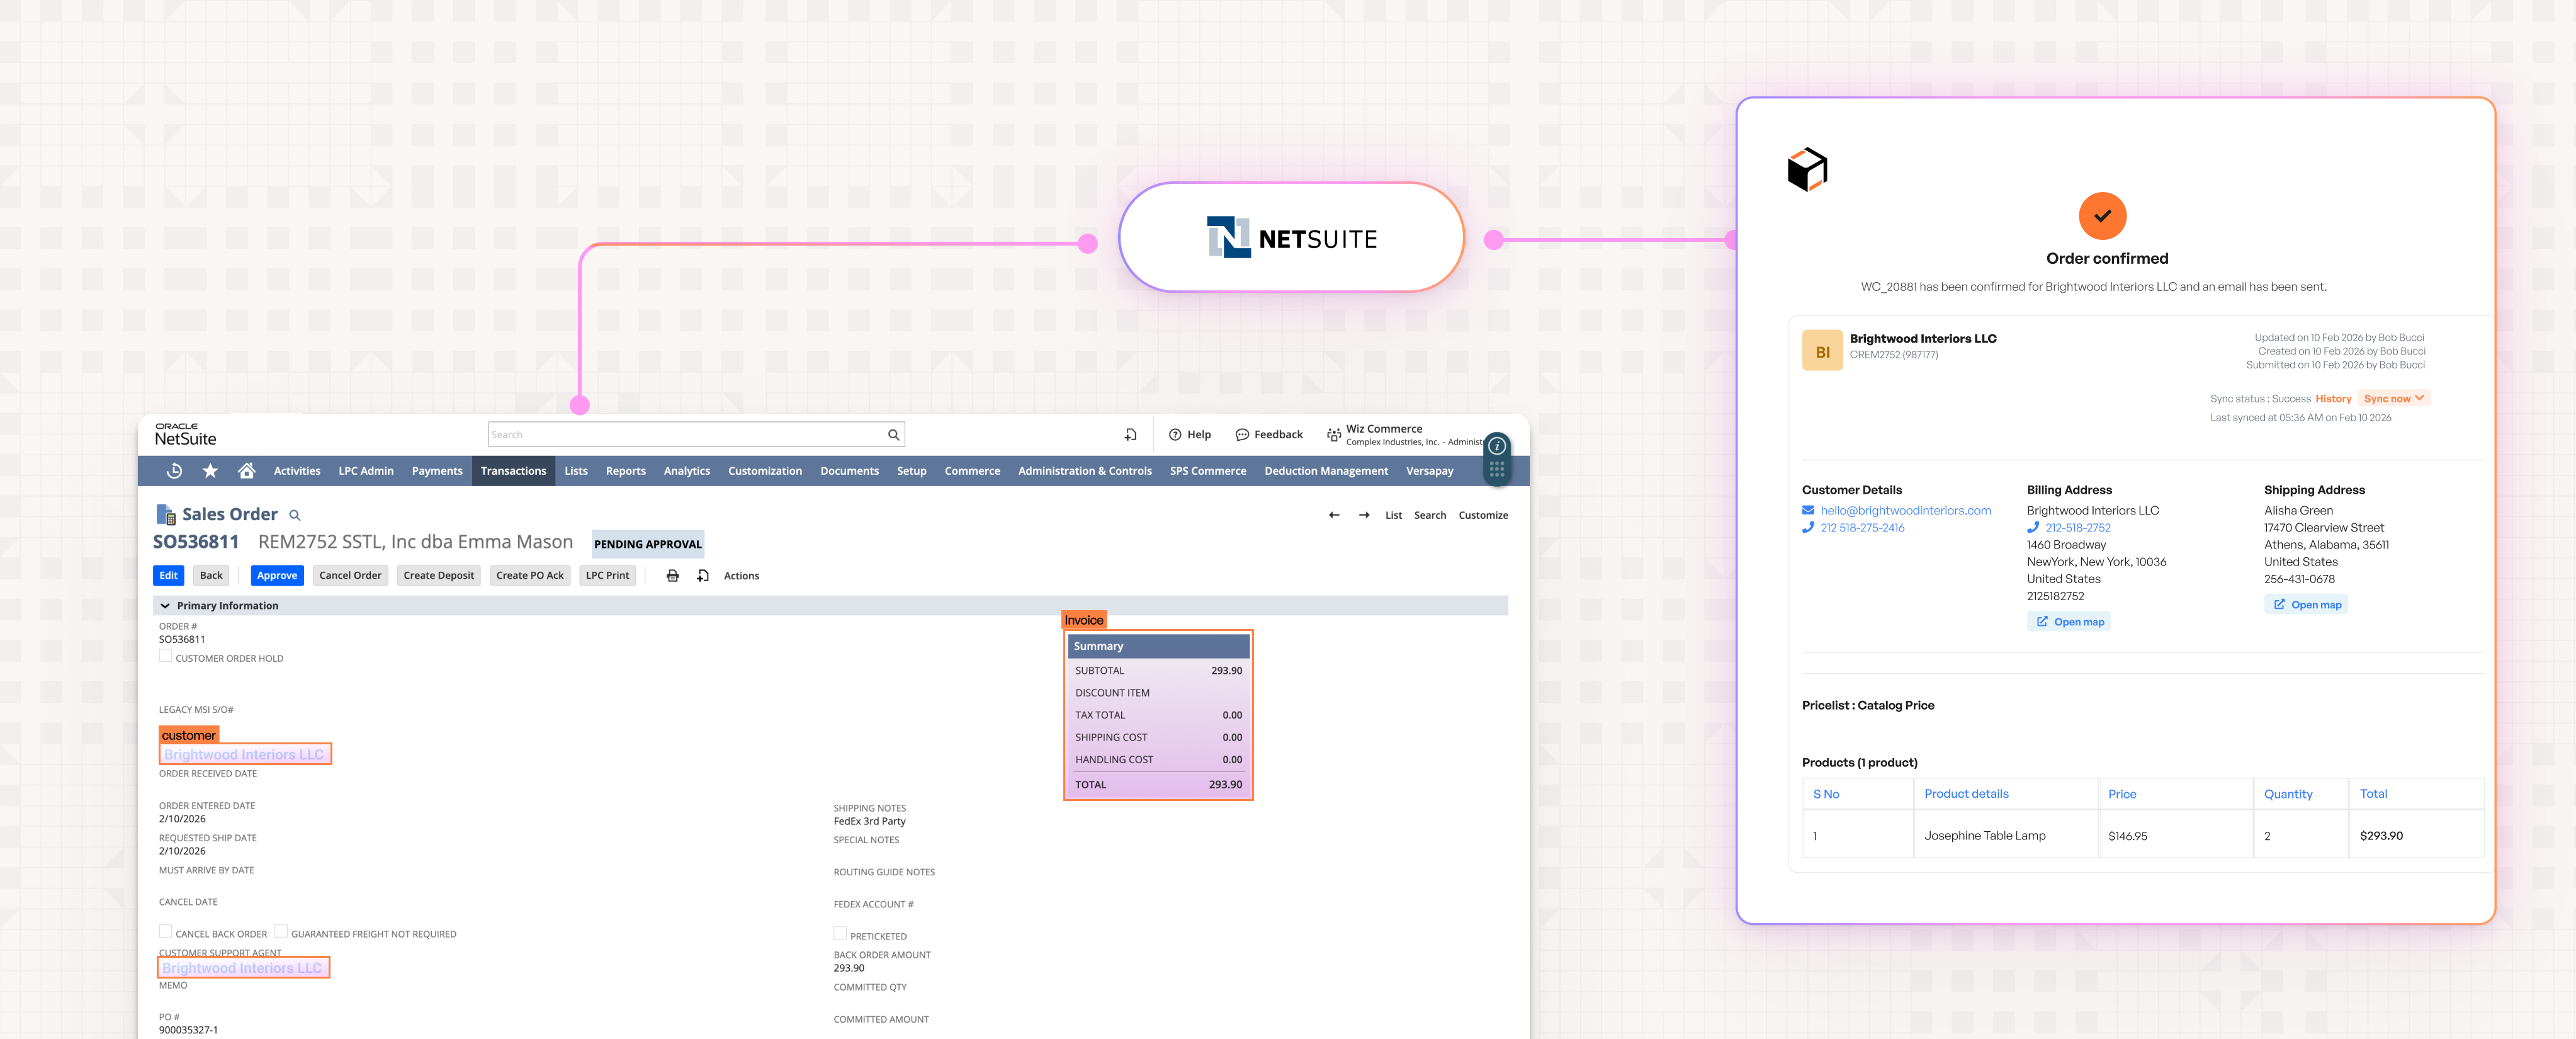The height and width of the screenshot is (1039, 2576).
Task: Collapse the Primary Information section
Action: pos(166,606)
